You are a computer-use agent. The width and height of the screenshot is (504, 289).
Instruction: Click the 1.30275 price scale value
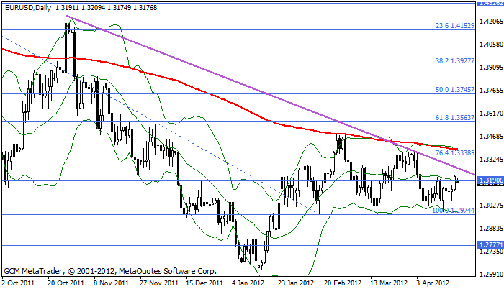(491, 206)
